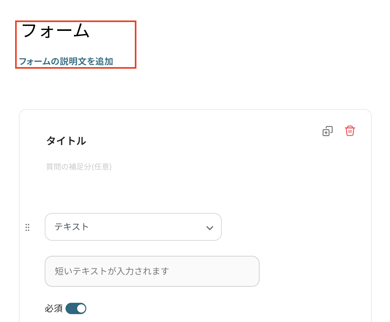Screen dimensions: 390x322
Task: Click the 質問の補足分(任意) supplement field
Action: tap(79, 167)
